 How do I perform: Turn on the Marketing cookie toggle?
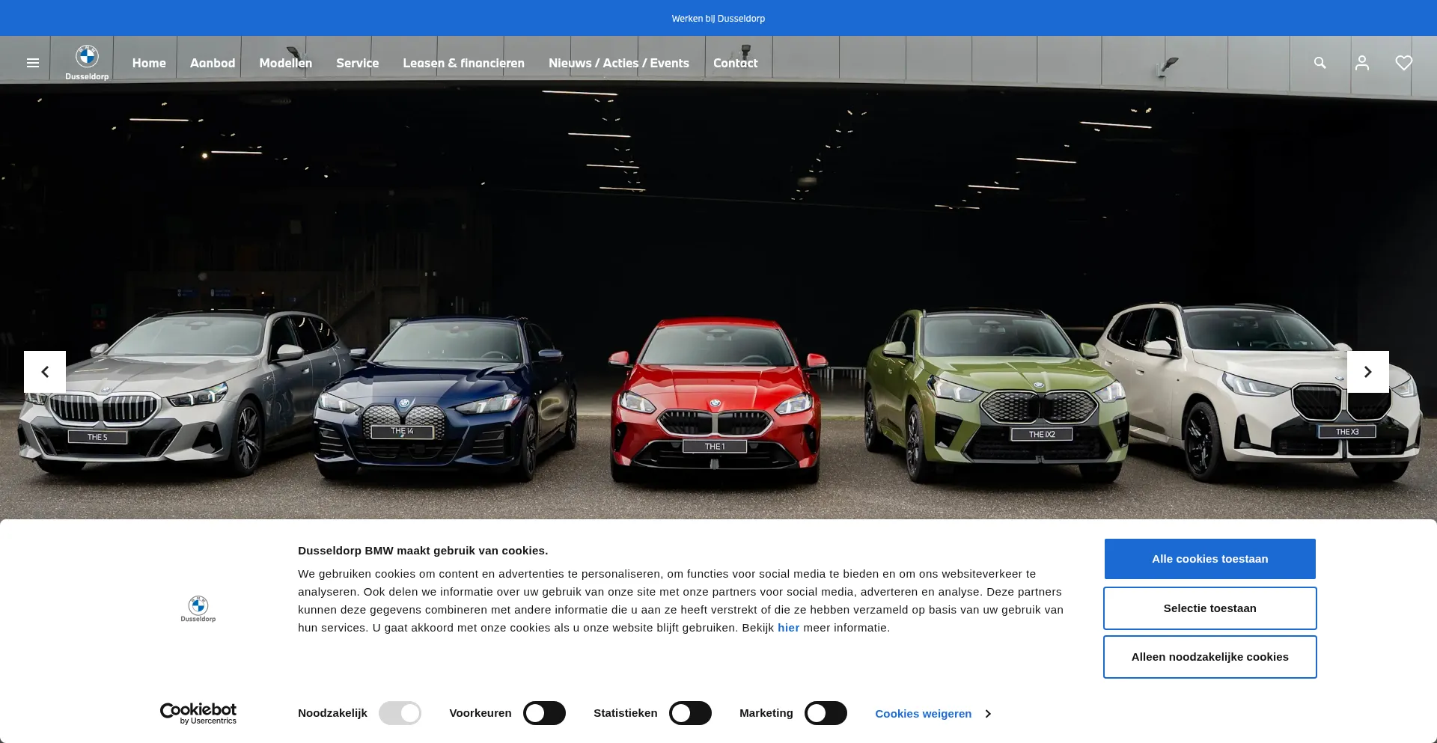[826, 713]
